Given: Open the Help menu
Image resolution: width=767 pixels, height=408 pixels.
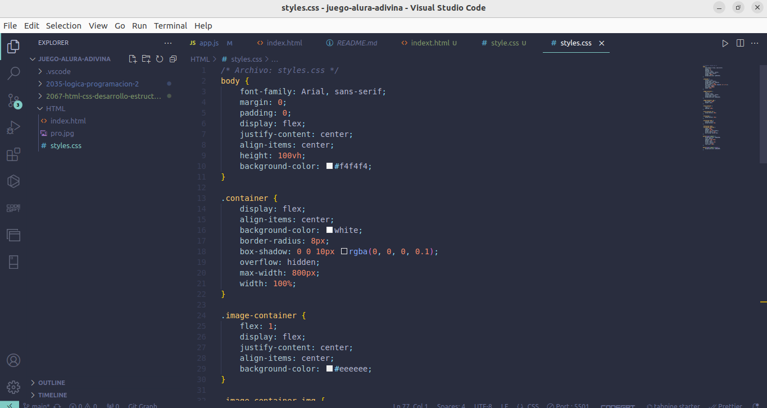Looking at the screenshot, I should pos(203,26).
